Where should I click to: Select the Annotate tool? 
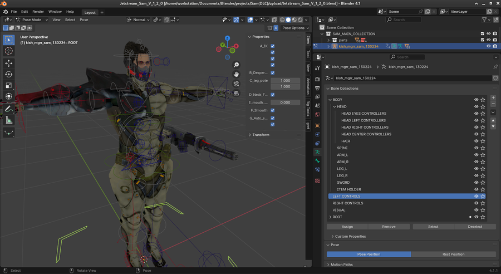8,109
